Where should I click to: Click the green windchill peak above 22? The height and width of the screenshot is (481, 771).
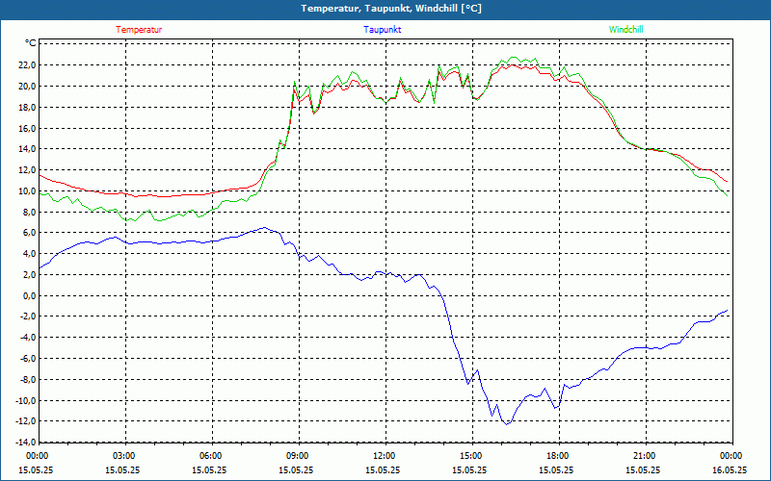click(x=514, y=58)
